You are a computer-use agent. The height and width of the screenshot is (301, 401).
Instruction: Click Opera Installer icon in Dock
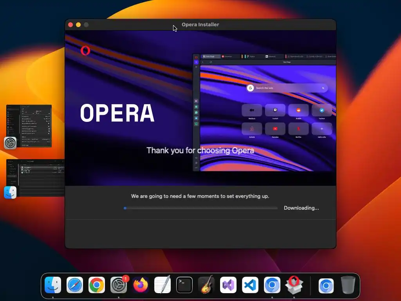pos(294,285)
